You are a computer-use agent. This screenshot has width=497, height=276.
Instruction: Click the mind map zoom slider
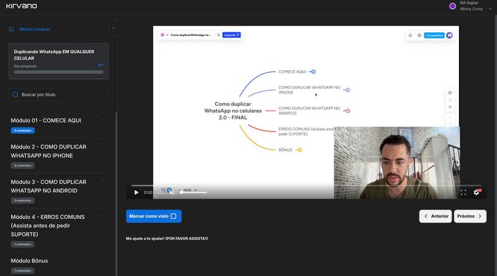[x=194, y=192]
